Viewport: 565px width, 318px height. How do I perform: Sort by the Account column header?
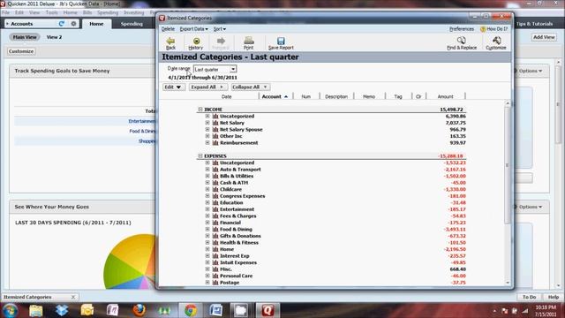[275, 96]
